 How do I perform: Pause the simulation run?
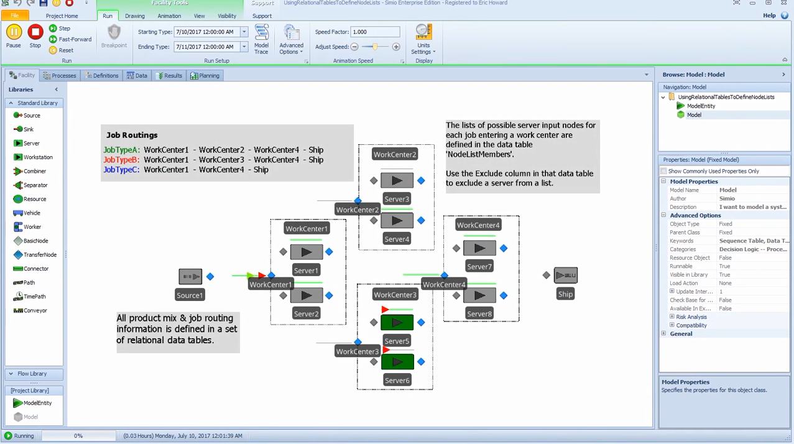point(14,36)
